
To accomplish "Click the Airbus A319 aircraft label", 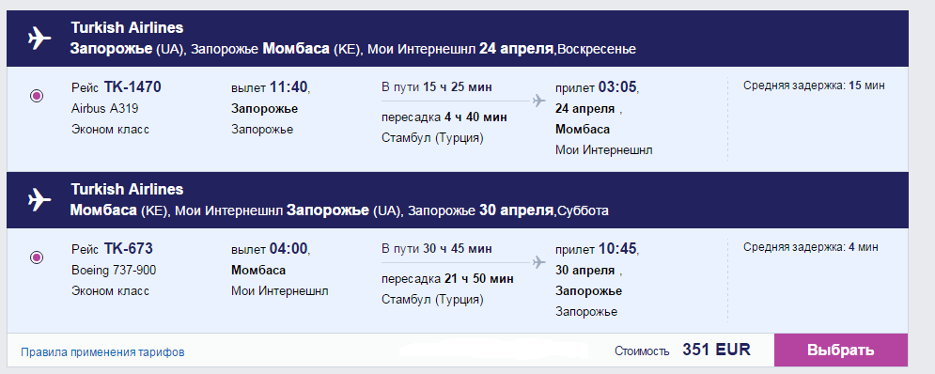I will [x=105, y=109].
